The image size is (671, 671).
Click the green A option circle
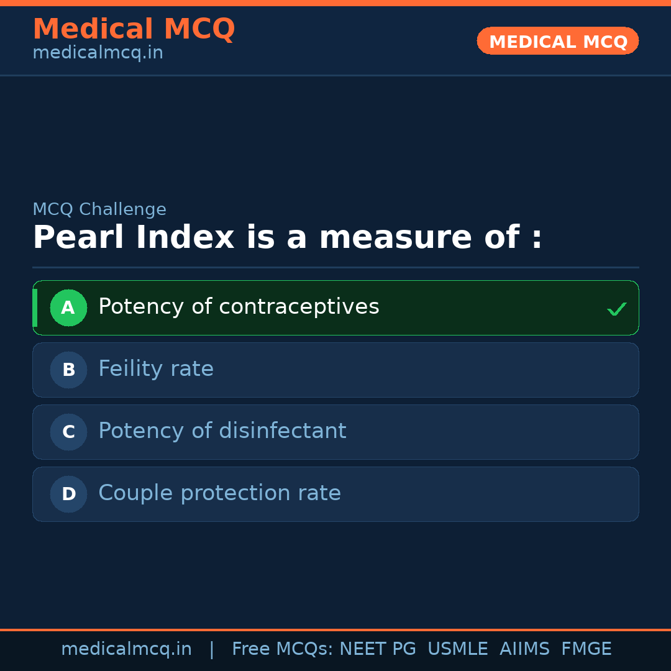[68, 308]
